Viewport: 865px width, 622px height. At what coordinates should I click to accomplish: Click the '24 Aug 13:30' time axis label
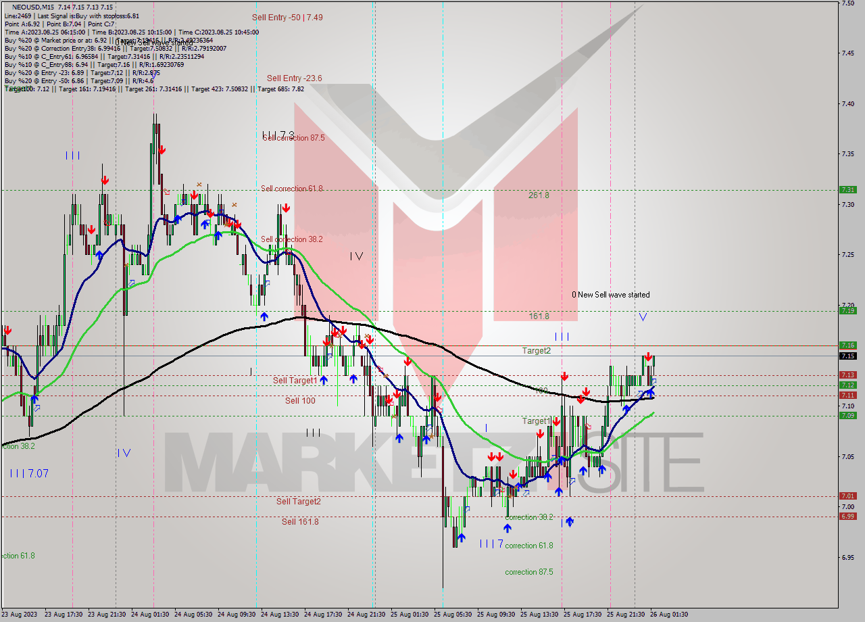(x=280, y=615)
